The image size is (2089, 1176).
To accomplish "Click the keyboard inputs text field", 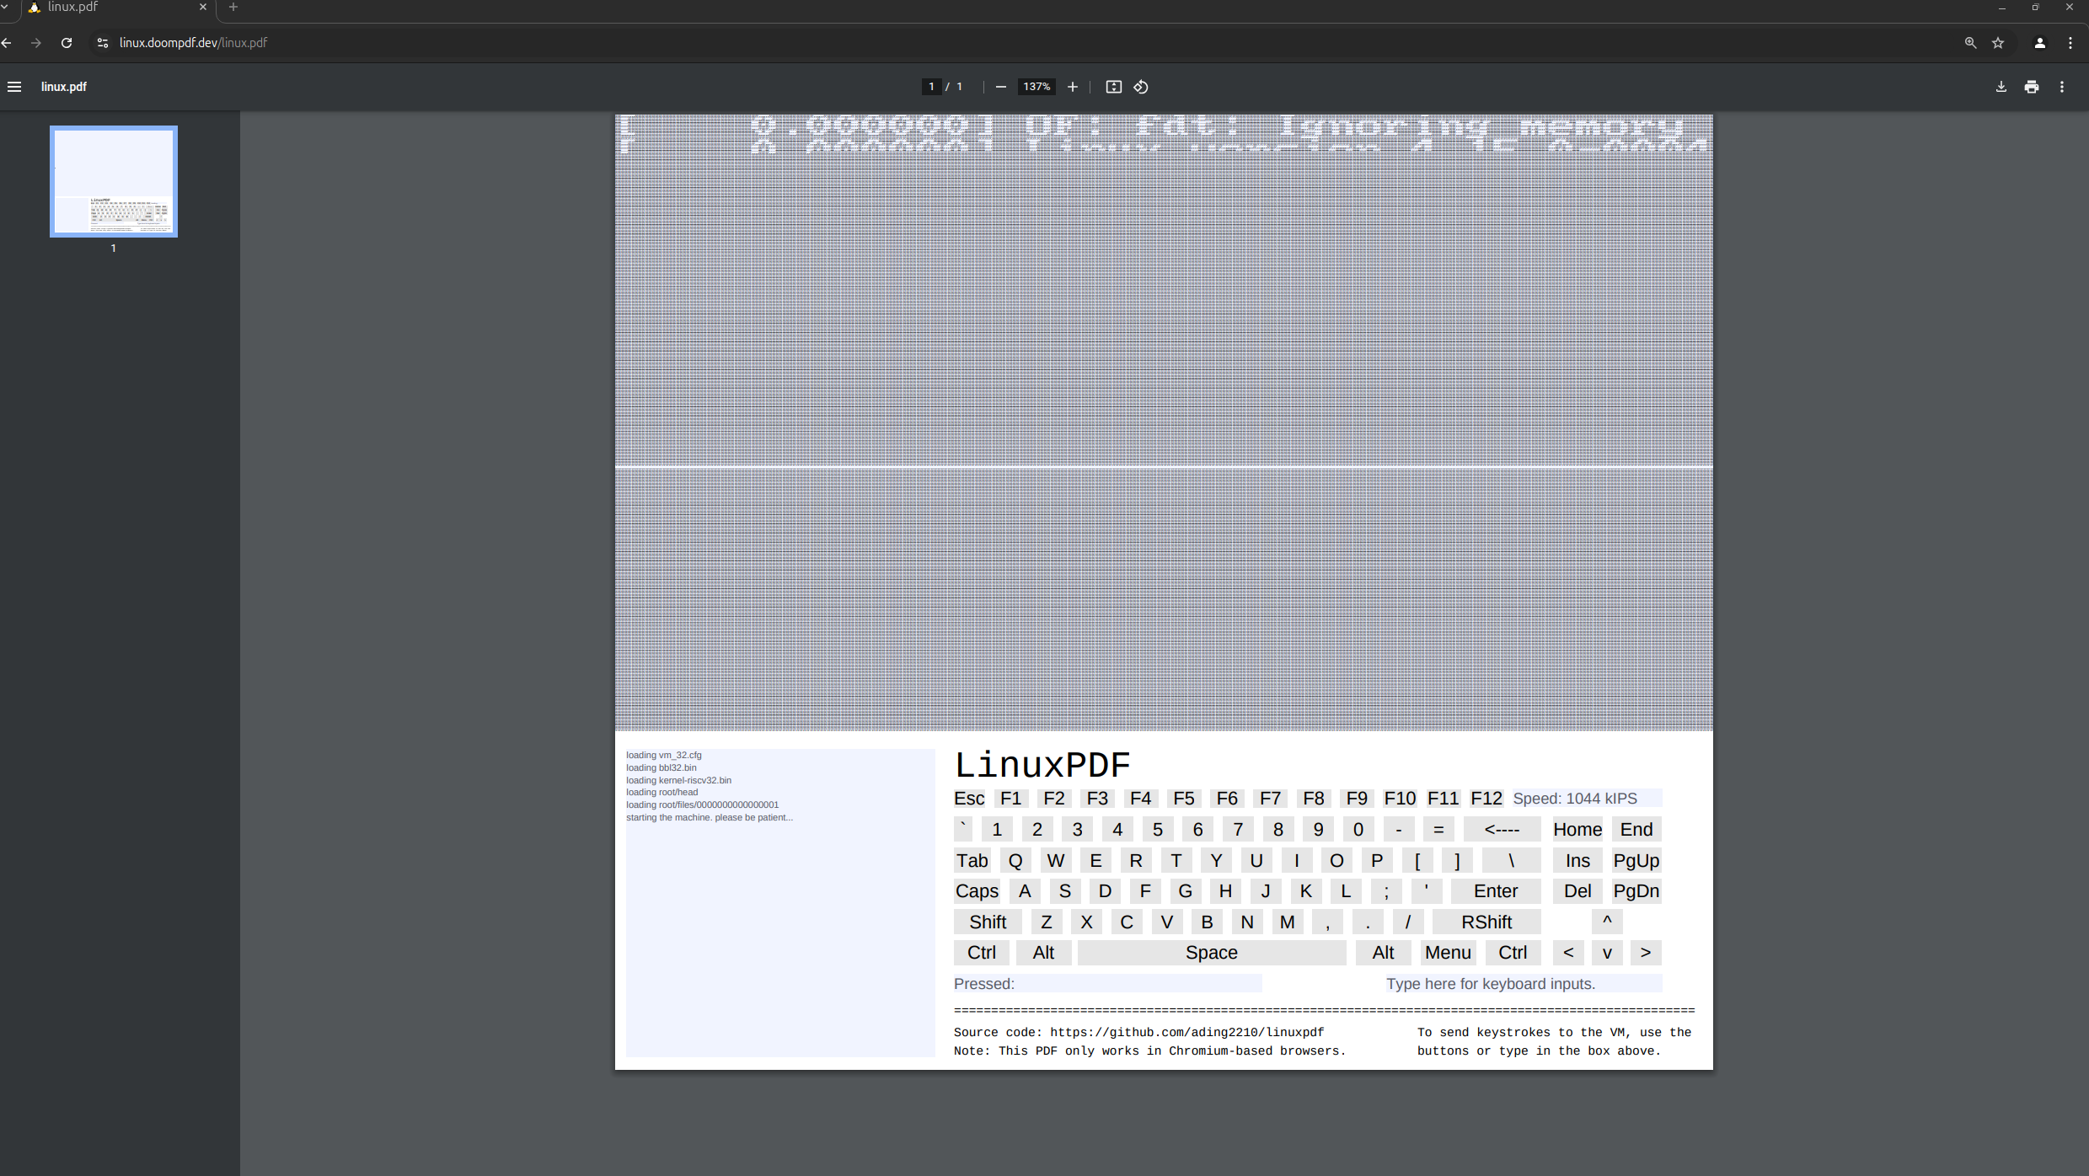I will [x=1523, y=983].
